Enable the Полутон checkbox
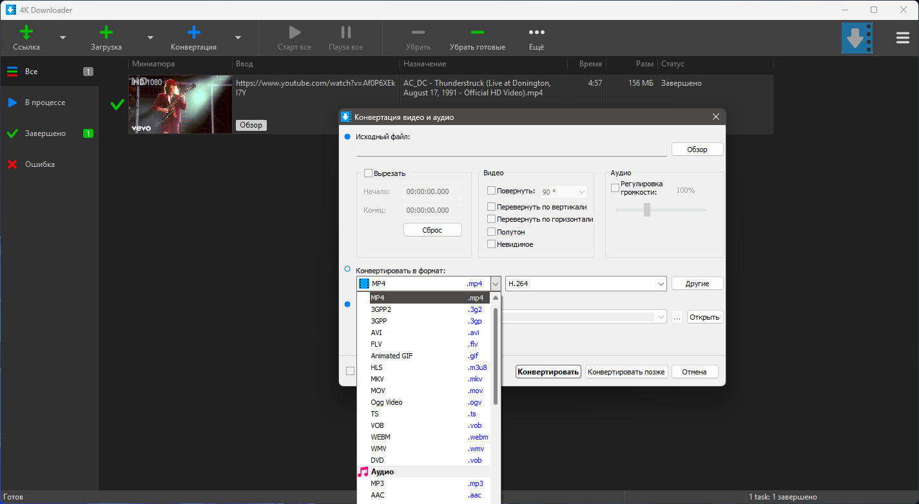Screen dimensions: 919x504 (492, 232)
